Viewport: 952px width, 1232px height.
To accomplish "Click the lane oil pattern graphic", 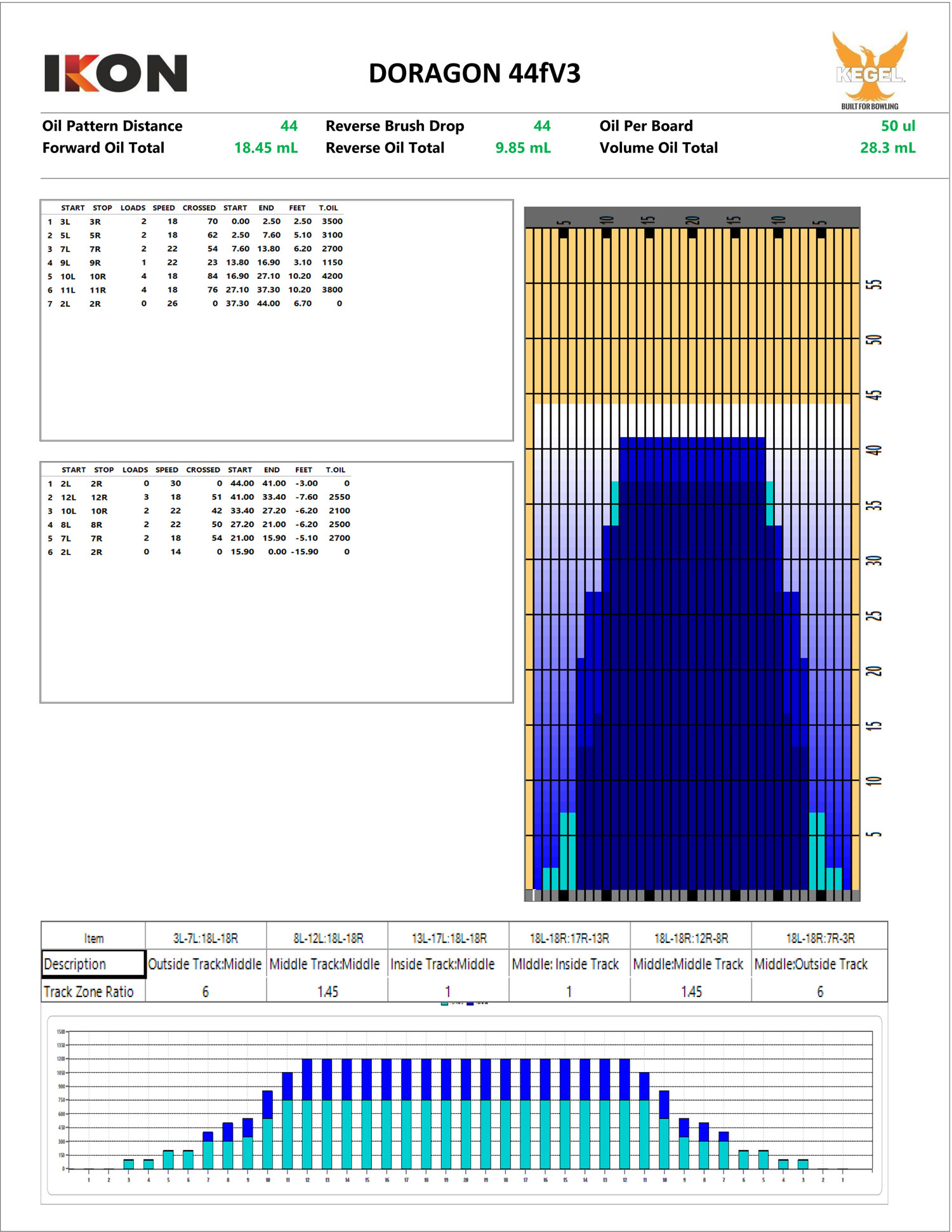I will coord(692,554).
